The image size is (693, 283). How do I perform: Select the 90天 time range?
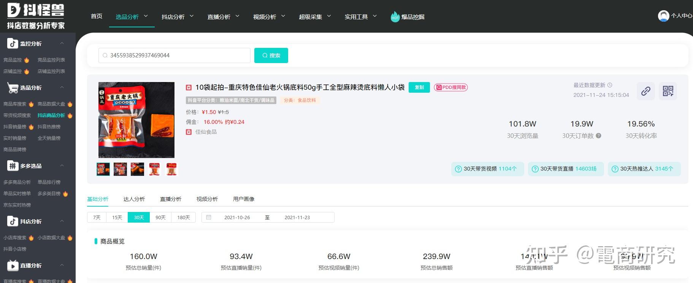click(160, 217)
